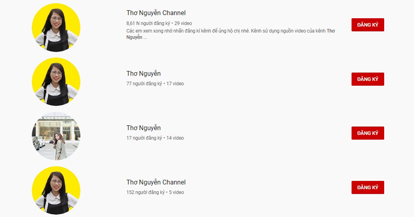
Task: Open Thơ Nguyễn title with 17 videos
Action: [x=143, y=73]
